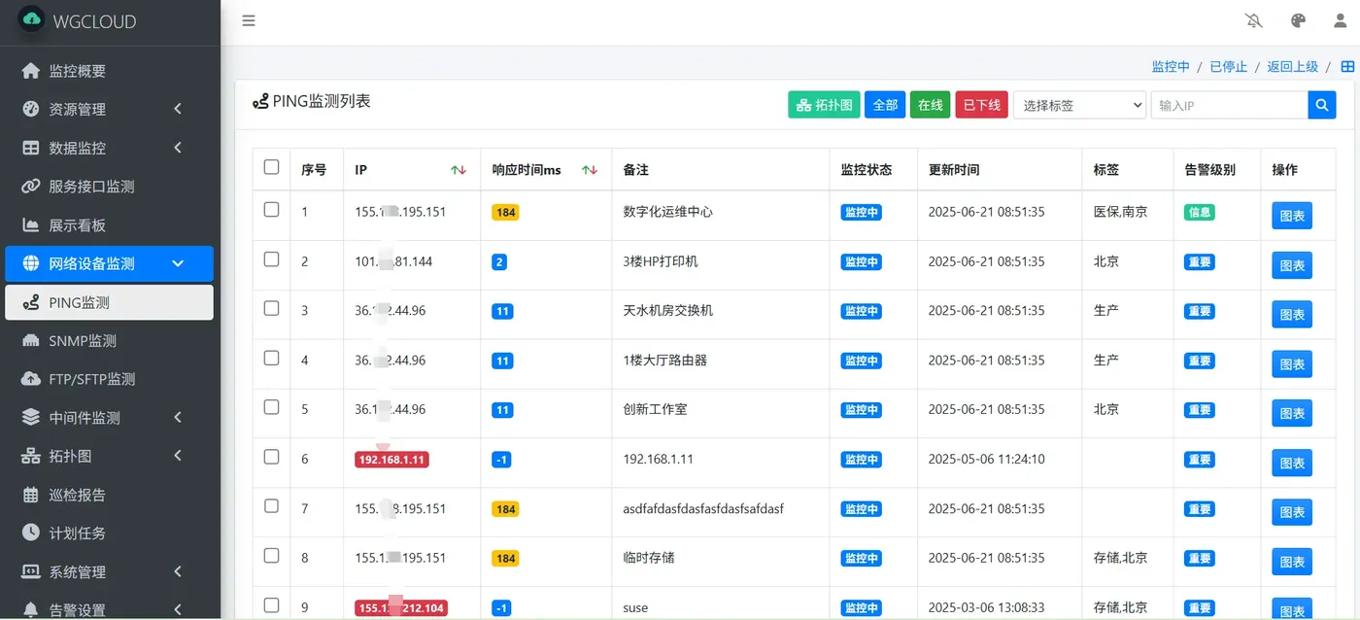Click 监控中 status badge for 3楼HP打印机

861,261
